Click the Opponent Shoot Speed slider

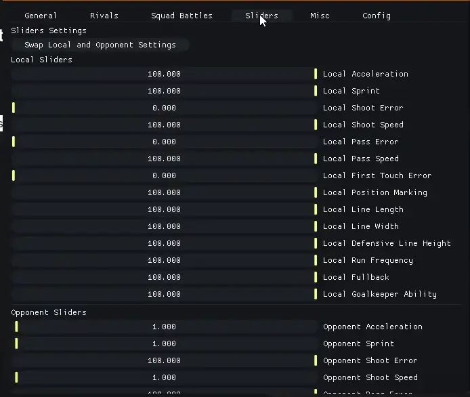click(165, 377)
